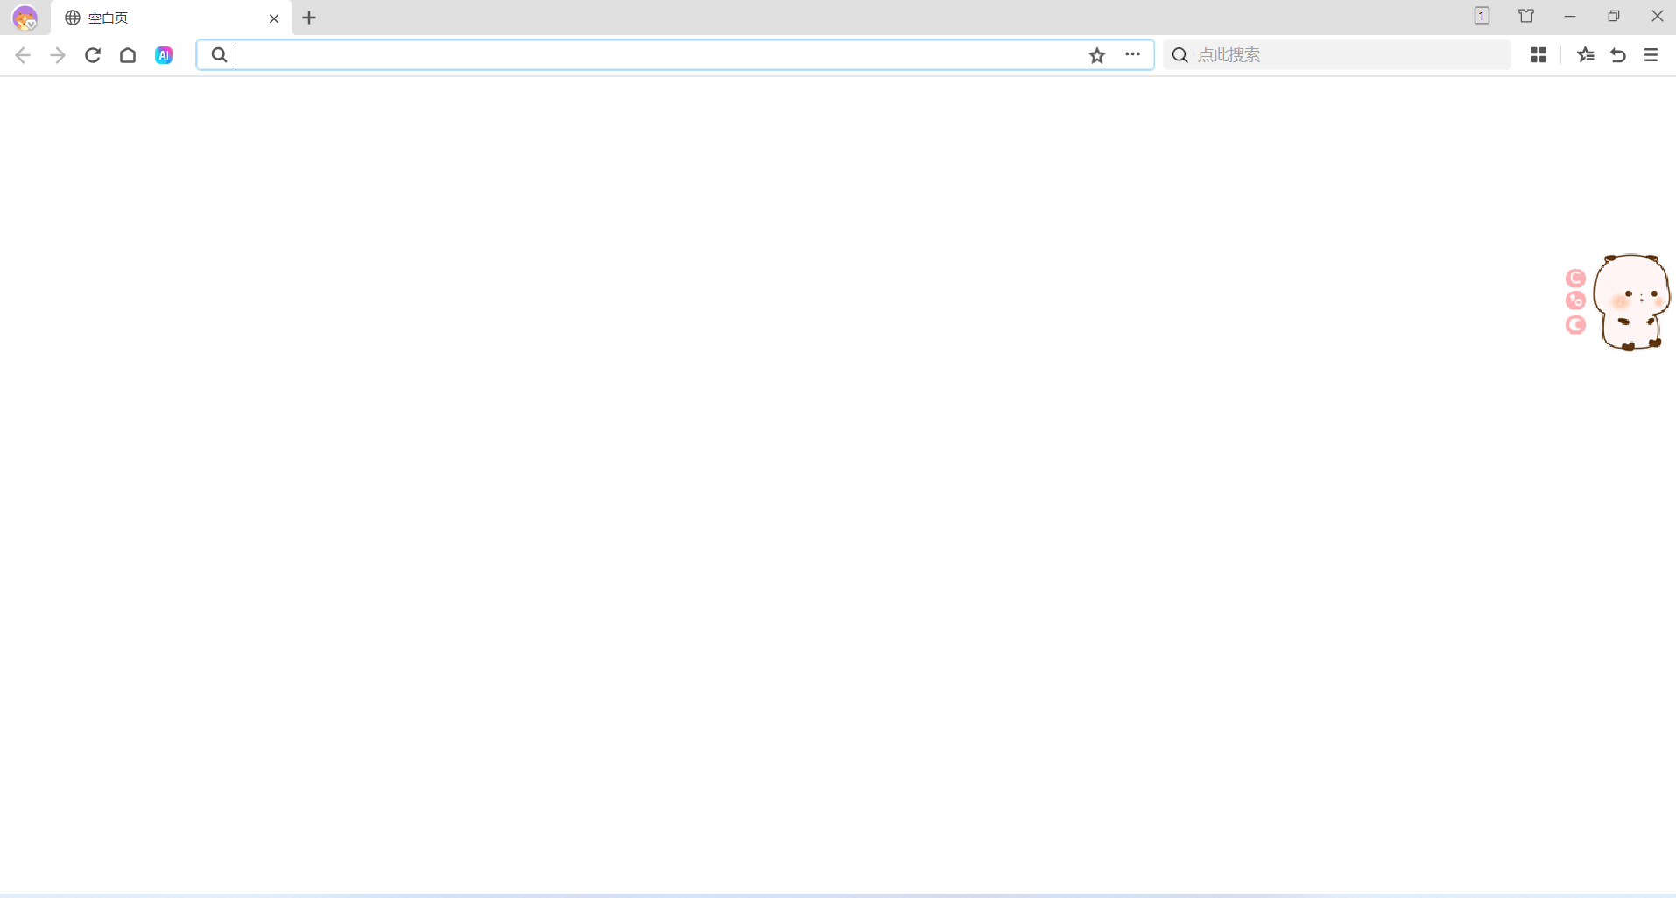Go to the browser home page

pyautogui.click(x=128, y=55)
